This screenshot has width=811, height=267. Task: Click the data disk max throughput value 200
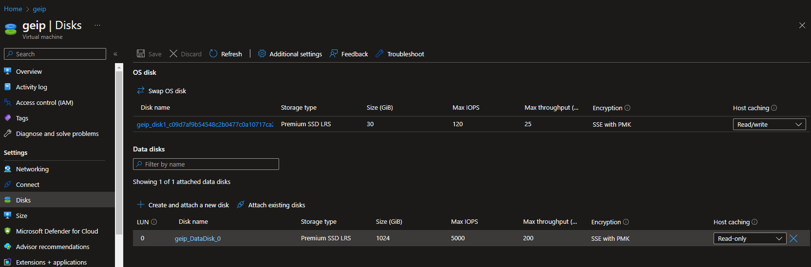click(528, 238)
